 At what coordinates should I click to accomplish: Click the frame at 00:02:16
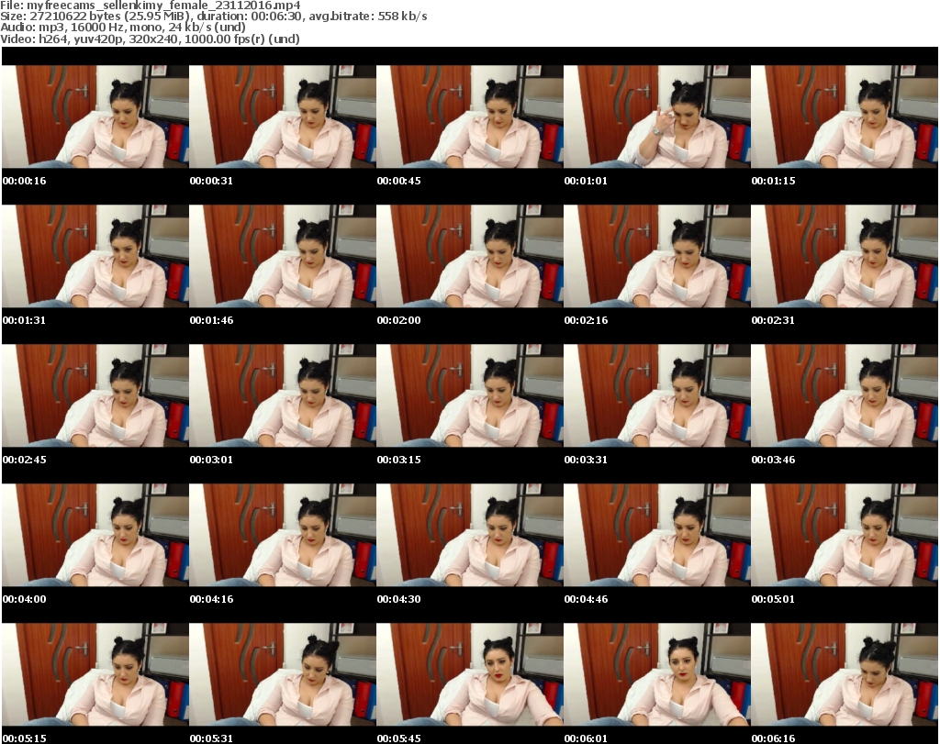point(657,256)
